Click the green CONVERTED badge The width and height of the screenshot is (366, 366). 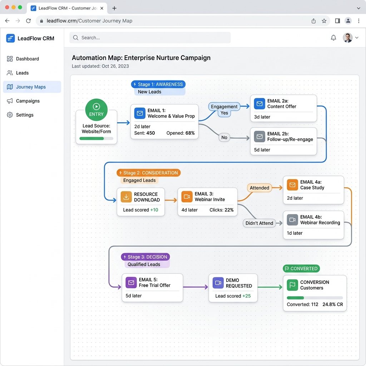click(x=301, y=268)
